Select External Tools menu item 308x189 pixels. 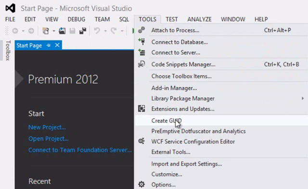(x=221, y=151)
